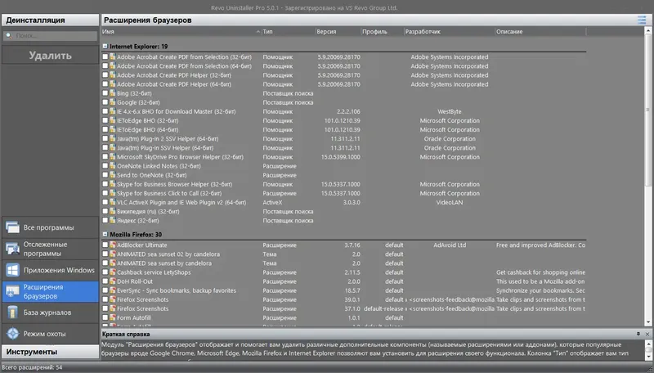Select Firefox Screenshots version 39.0.1 row
The image size is (654, 373).
click(344, 299)
